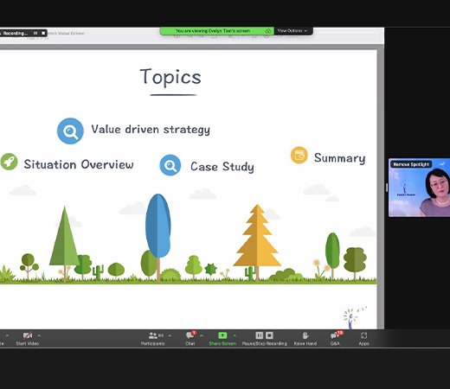The width and height of the screenshot is (450, 389).
Task: Click the Start Video camera icon
Action: (28, 335)
